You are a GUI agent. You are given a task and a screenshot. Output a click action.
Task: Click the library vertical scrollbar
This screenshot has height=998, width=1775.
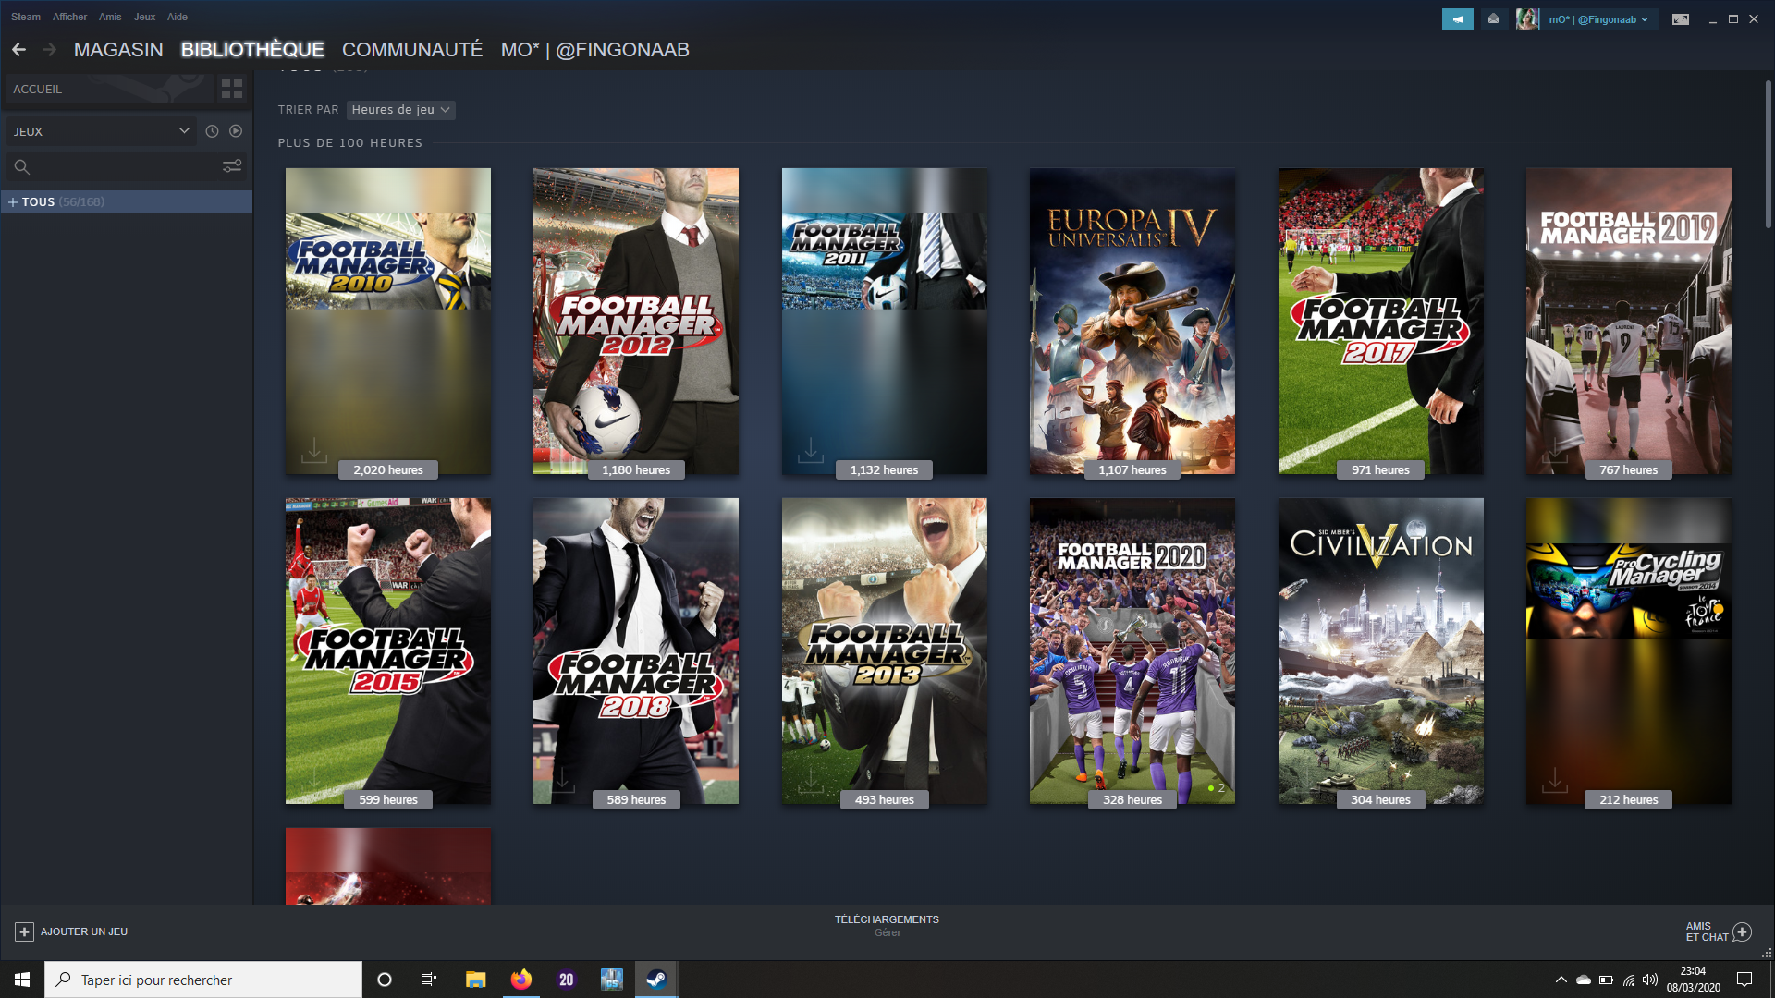pyautogui.click(x=1768, y=154)
